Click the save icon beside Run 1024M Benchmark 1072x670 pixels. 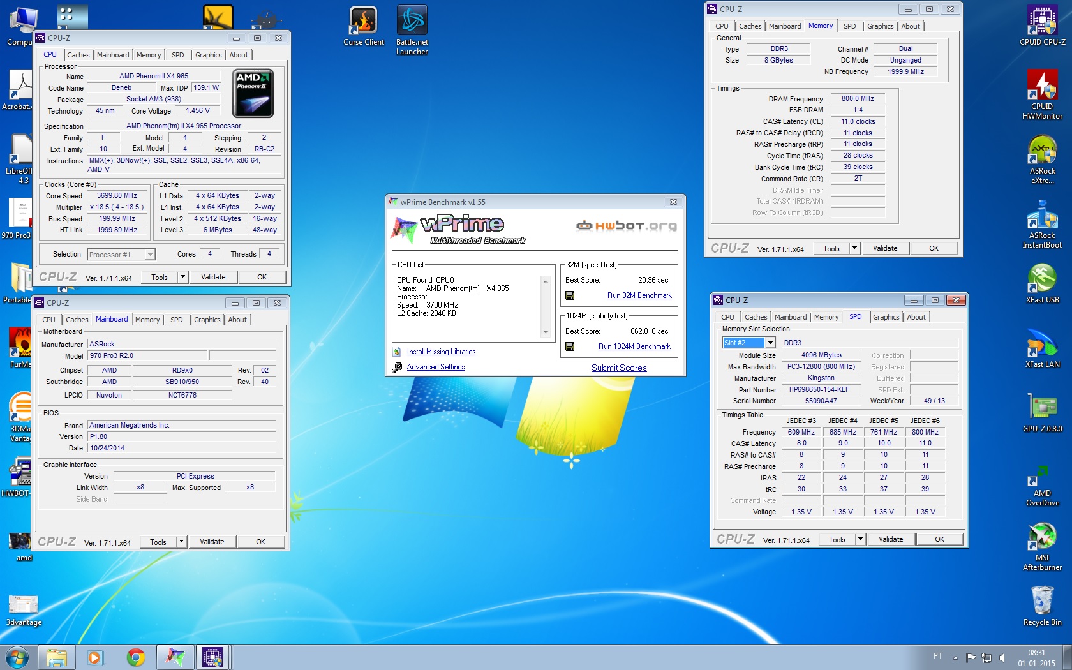[570, 346]
